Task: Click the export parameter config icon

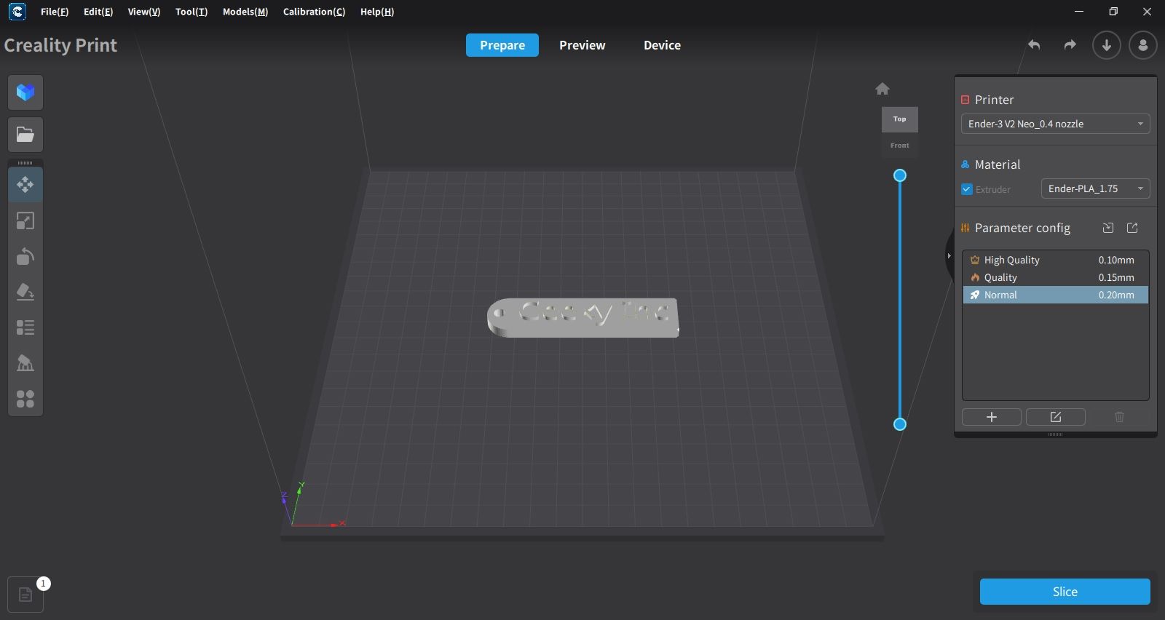Action: click(1132, 228)
